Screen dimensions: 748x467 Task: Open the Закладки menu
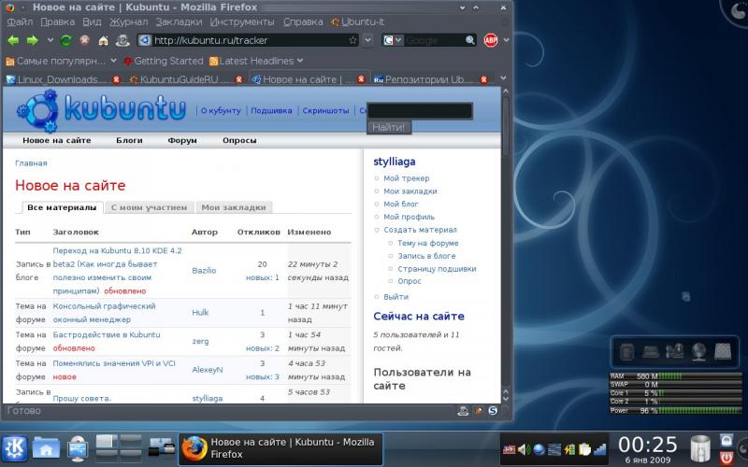(x=179, y=21)
